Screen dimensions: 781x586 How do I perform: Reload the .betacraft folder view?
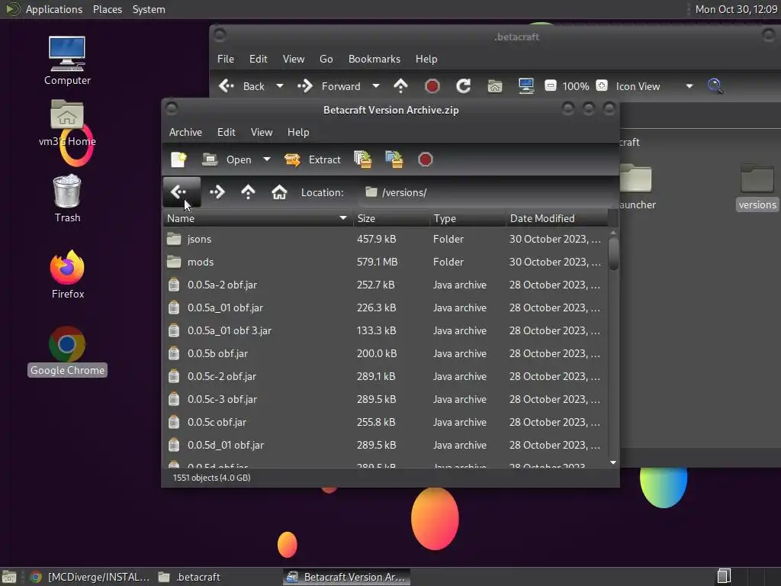point(463,86)
